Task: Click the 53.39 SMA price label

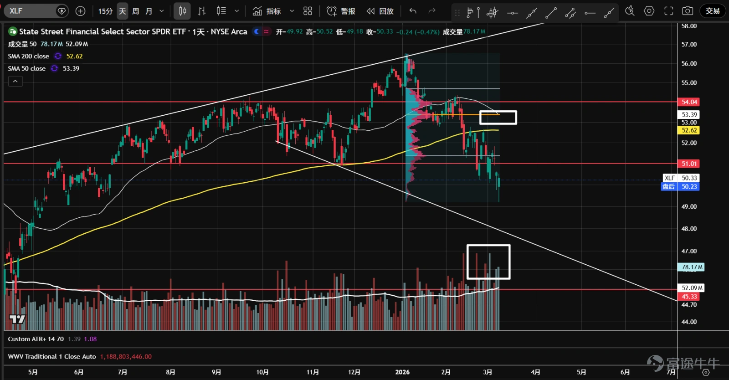Action: (x=689, y=115)
